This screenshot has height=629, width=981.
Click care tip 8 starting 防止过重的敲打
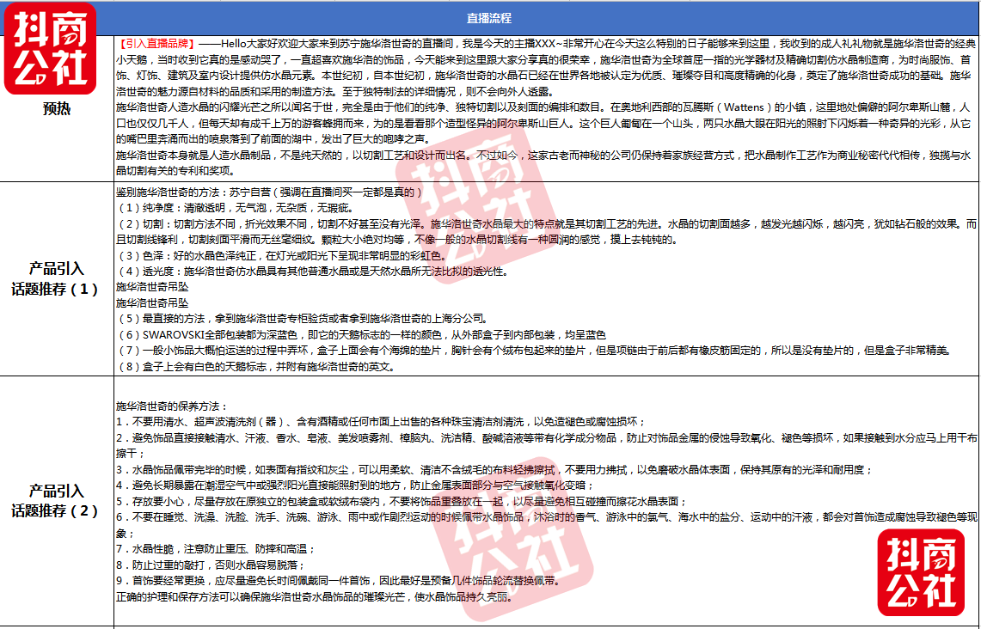click(211, 565)
